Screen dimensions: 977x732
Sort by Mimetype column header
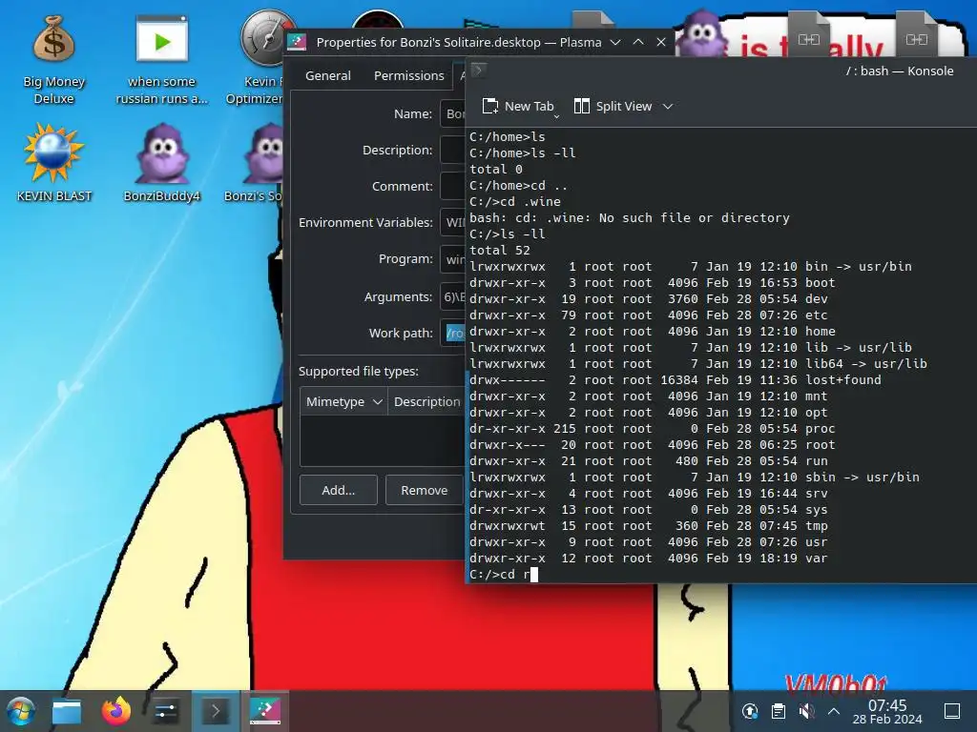(343, 401)
